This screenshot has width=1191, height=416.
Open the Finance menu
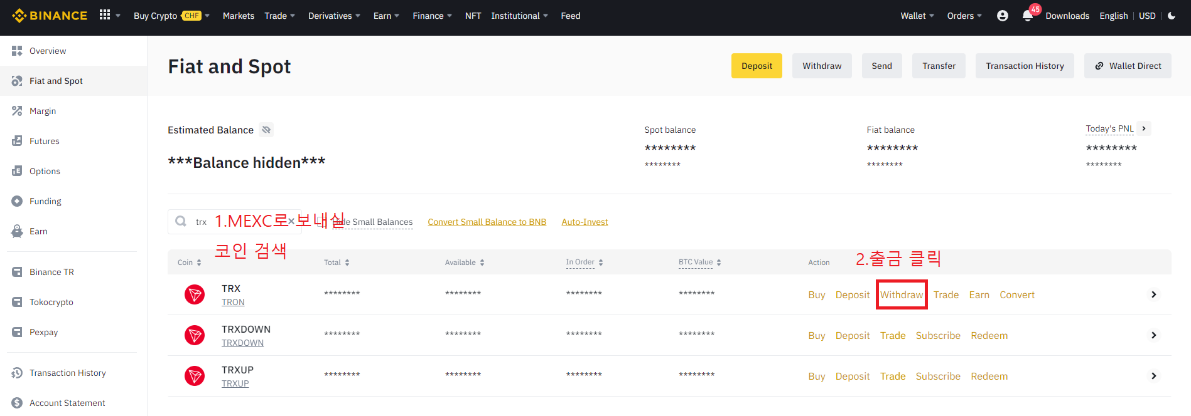(432, 16)
